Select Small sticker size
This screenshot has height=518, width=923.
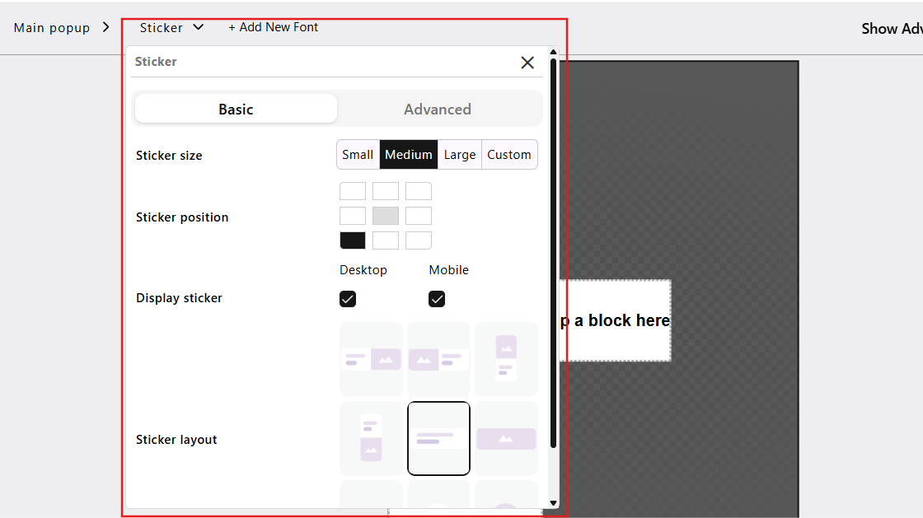pos(358,155)
